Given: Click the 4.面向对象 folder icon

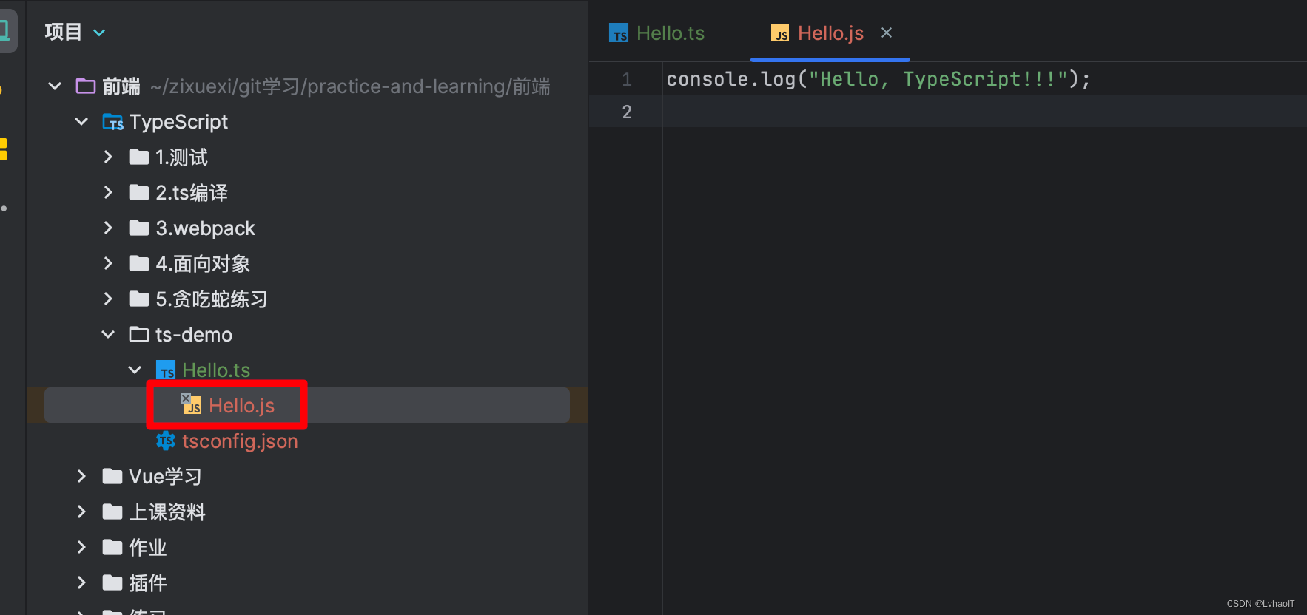Looking at the screenshot, I should (x=139, y=263).
